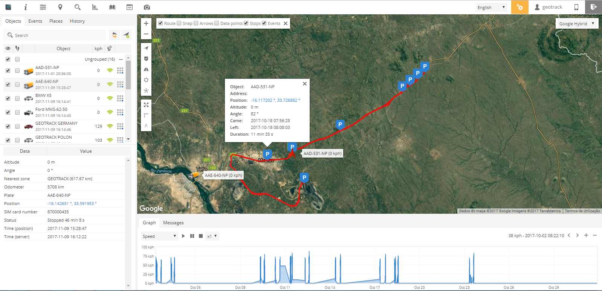
Task: Toggle fullscreen map view icon
Action: [x=146, y=105]
